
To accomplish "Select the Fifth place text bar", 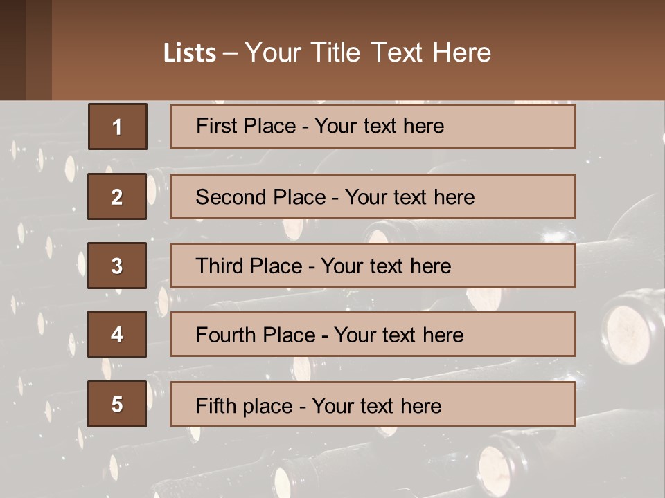I will [x=373, y=404].
